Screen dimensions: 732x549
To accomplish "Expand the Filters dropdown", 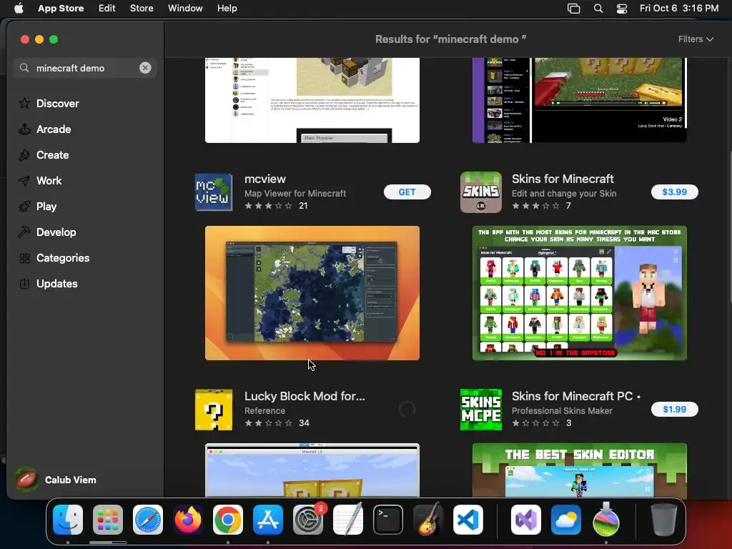I will pos(696,39).
